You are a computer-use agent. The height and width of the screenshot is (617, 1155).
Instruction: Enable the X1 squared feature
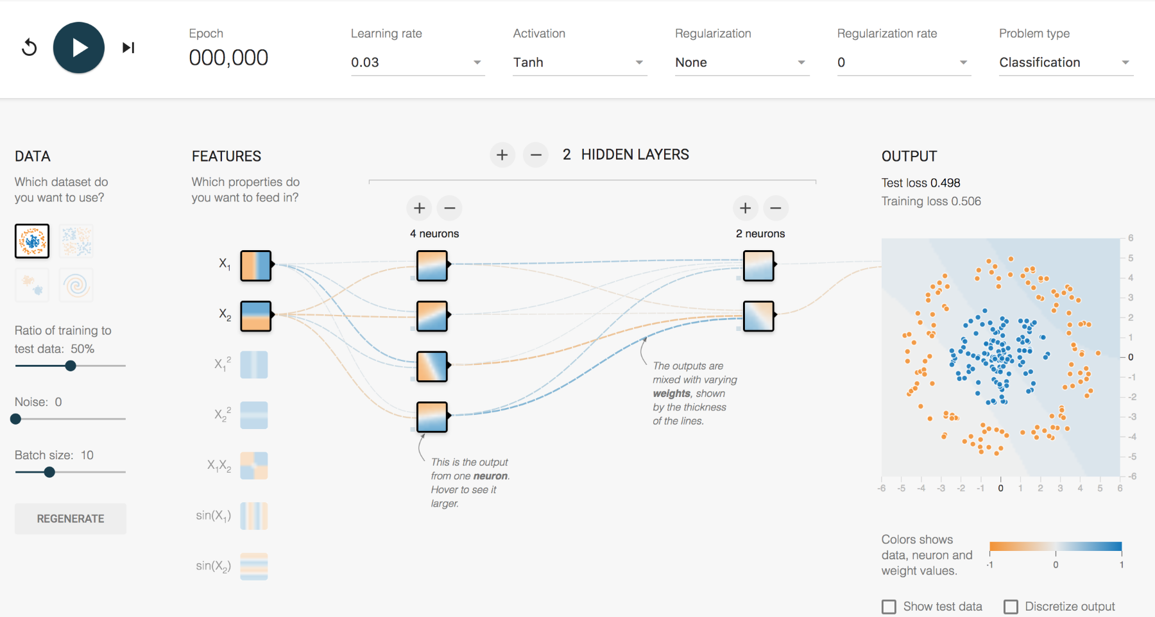[x=254, y=365]
